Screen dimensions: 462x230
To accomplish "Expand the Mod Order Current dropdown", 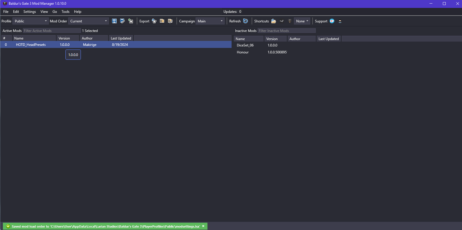I will [88, 21].
